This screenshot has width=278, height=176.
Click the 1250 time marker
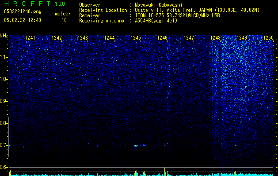pos(268,38)
